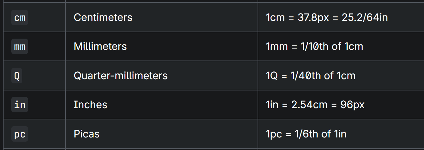Viewport: 424px width, 150px height.
Task: Click the 1Q text starting the description
Action: click(x=272, y=76)
